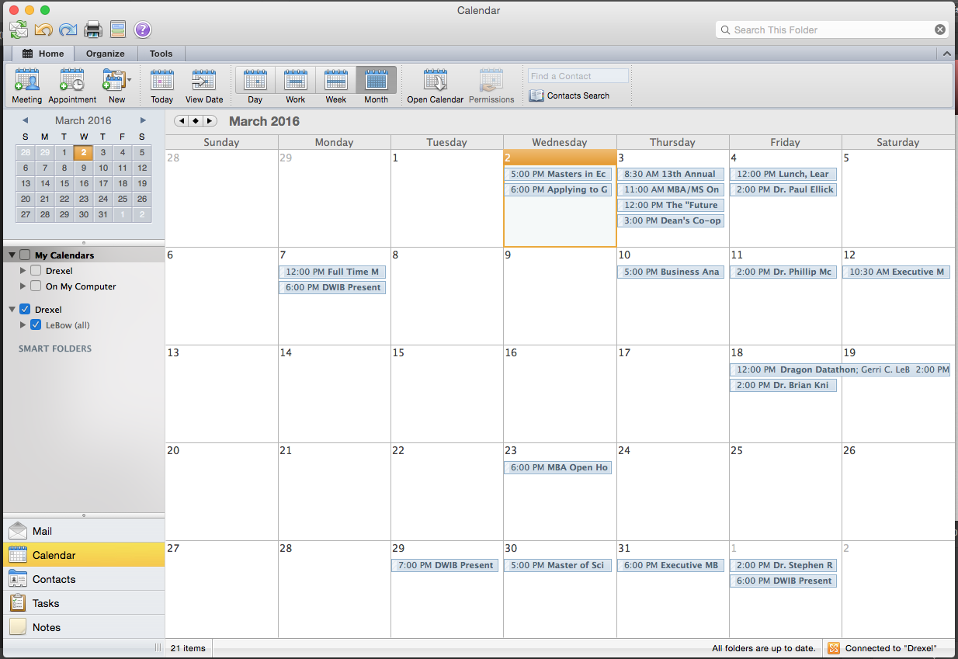Collapse the ribbon with chevron
This screenshot has height=659, width=958.
[x=946, y=54]
